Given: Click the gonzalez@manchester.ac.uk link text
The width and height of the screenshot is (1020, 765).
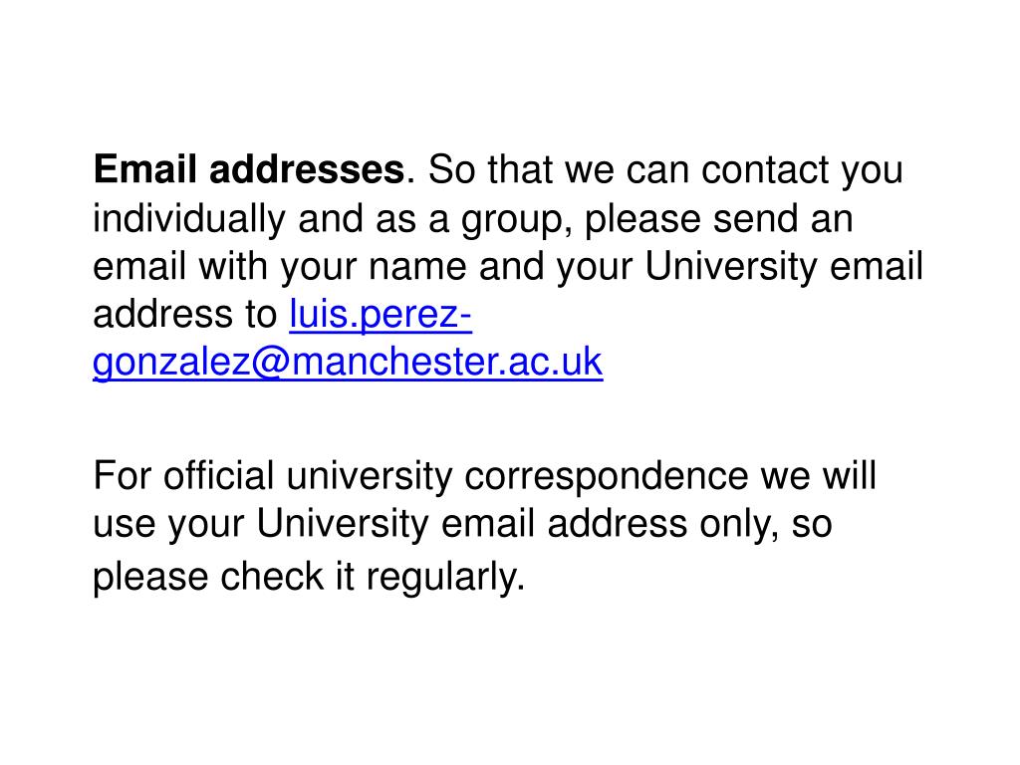Looking at the screenshot, I should pos(348,363).
